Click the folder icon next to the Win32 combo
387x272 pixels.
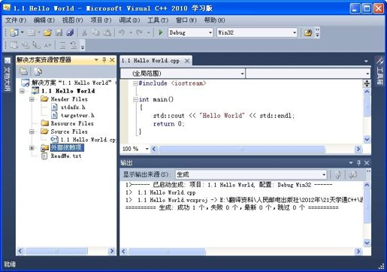pos(308,32)
